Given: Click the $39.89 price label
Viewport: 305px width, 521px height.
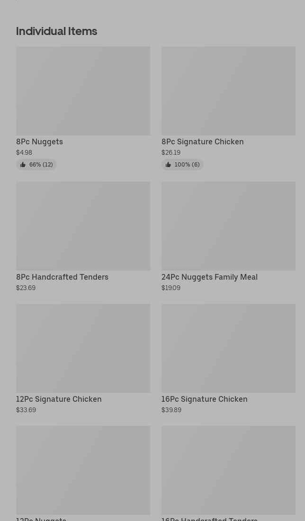Looking at the screenshot, I should click(x=171, y=410).
